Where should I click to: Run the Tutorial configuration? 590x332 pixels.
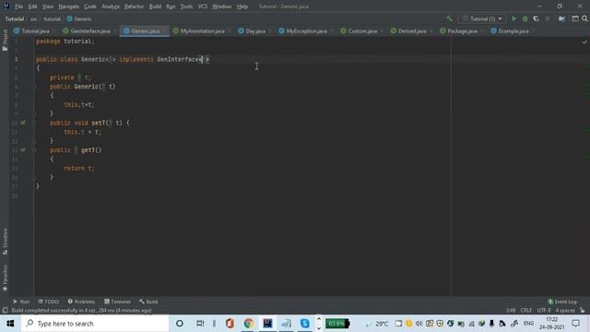[x=513, y=18]
